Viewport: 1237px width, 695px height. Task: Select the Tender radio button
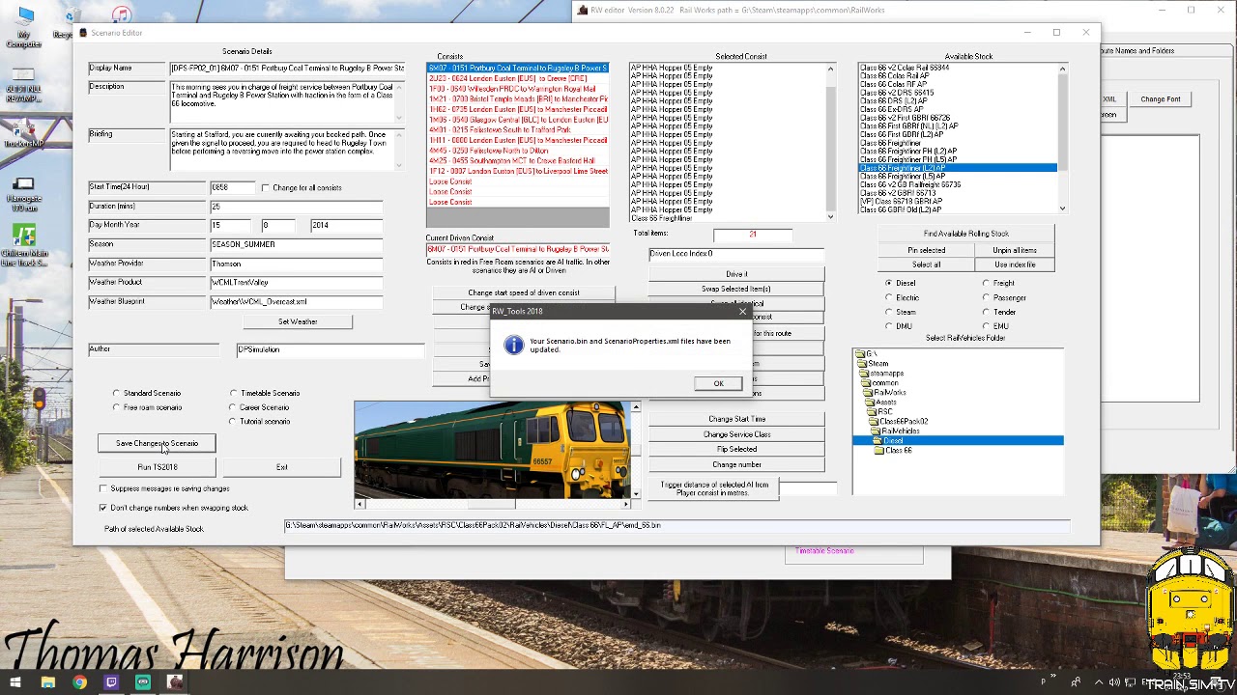point(987,313)
